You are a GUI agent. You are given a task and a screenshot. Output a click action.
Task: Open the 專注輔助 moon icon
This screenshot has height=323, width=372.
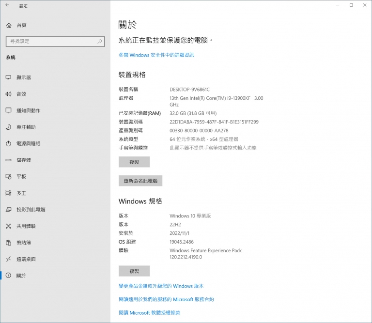pyautogui.click(x=9, y=127)
